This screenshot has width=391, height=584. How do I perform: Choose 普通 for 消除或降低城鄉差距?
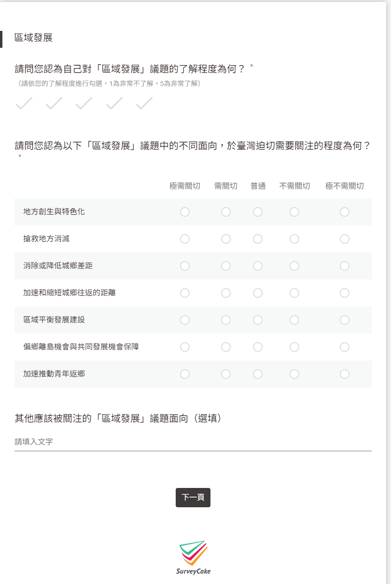(258, 266)
